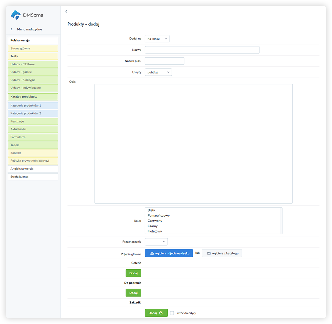The width and height of the screenshot is (332, 324).
Task: Choose Biały from the Kolor list
Action: pyautogui.click(x=151, y=210)
